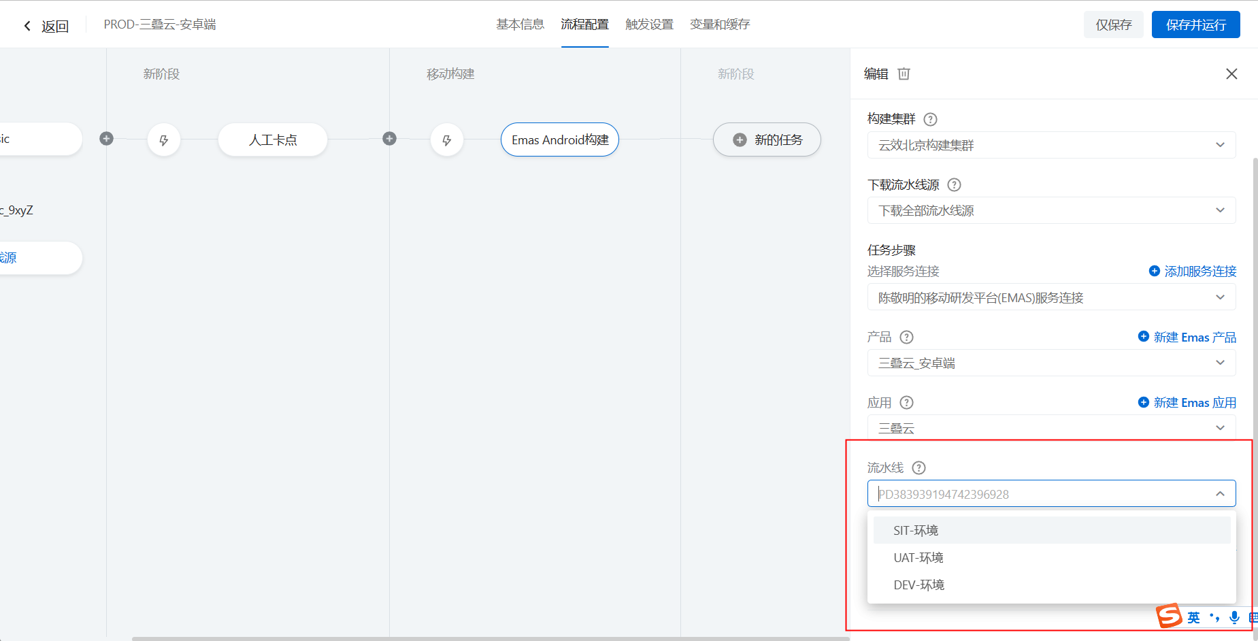Open 应用 dropdown showing 三叠云
Viewport: 1258px width, 641px height.
pos(1051,427)
